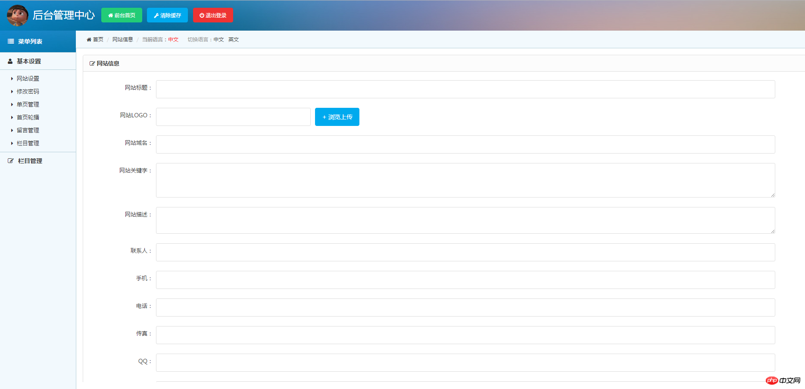Image resolution: width=805 pixels, height=389 pixels.
Task: Switch language to 英文
Action: (x=234, y=39)
